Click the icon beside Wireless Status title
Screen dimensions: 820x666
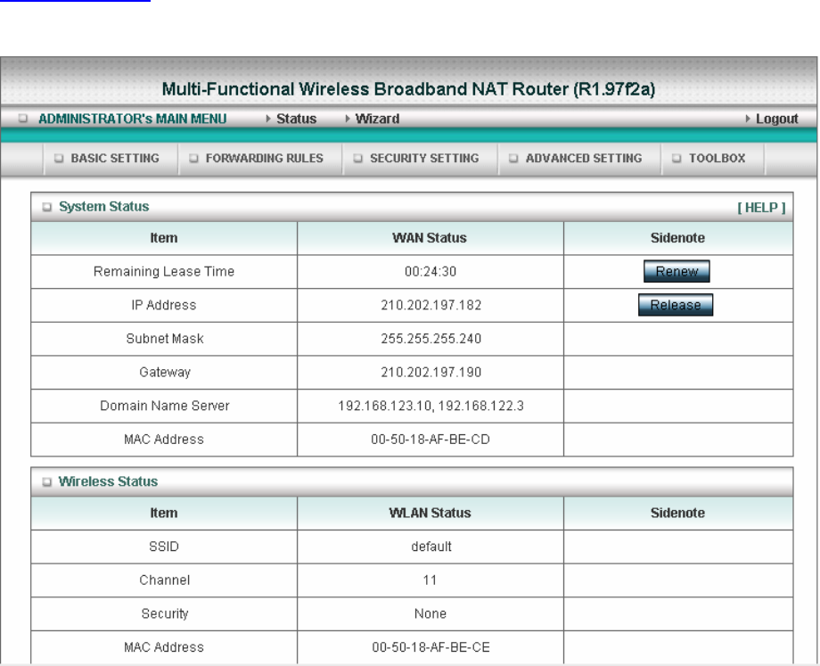(47, 481)
